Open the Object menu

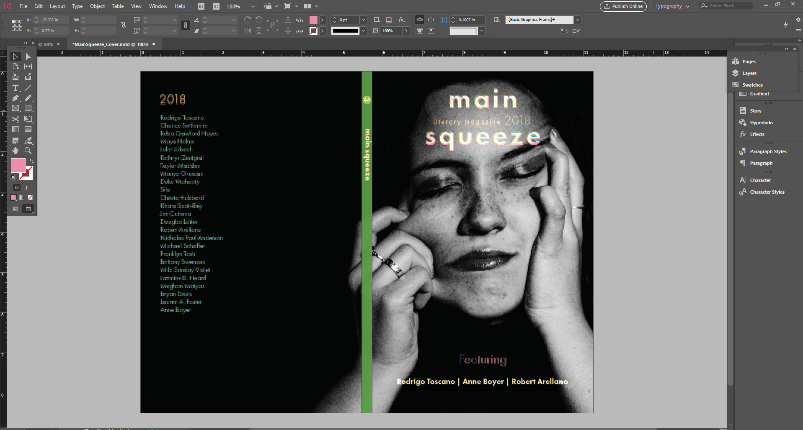tap(97, 6)
